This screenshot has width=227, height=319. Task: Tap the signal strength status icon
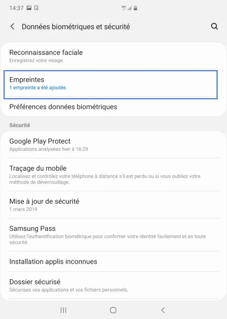(x=130, y=8)
